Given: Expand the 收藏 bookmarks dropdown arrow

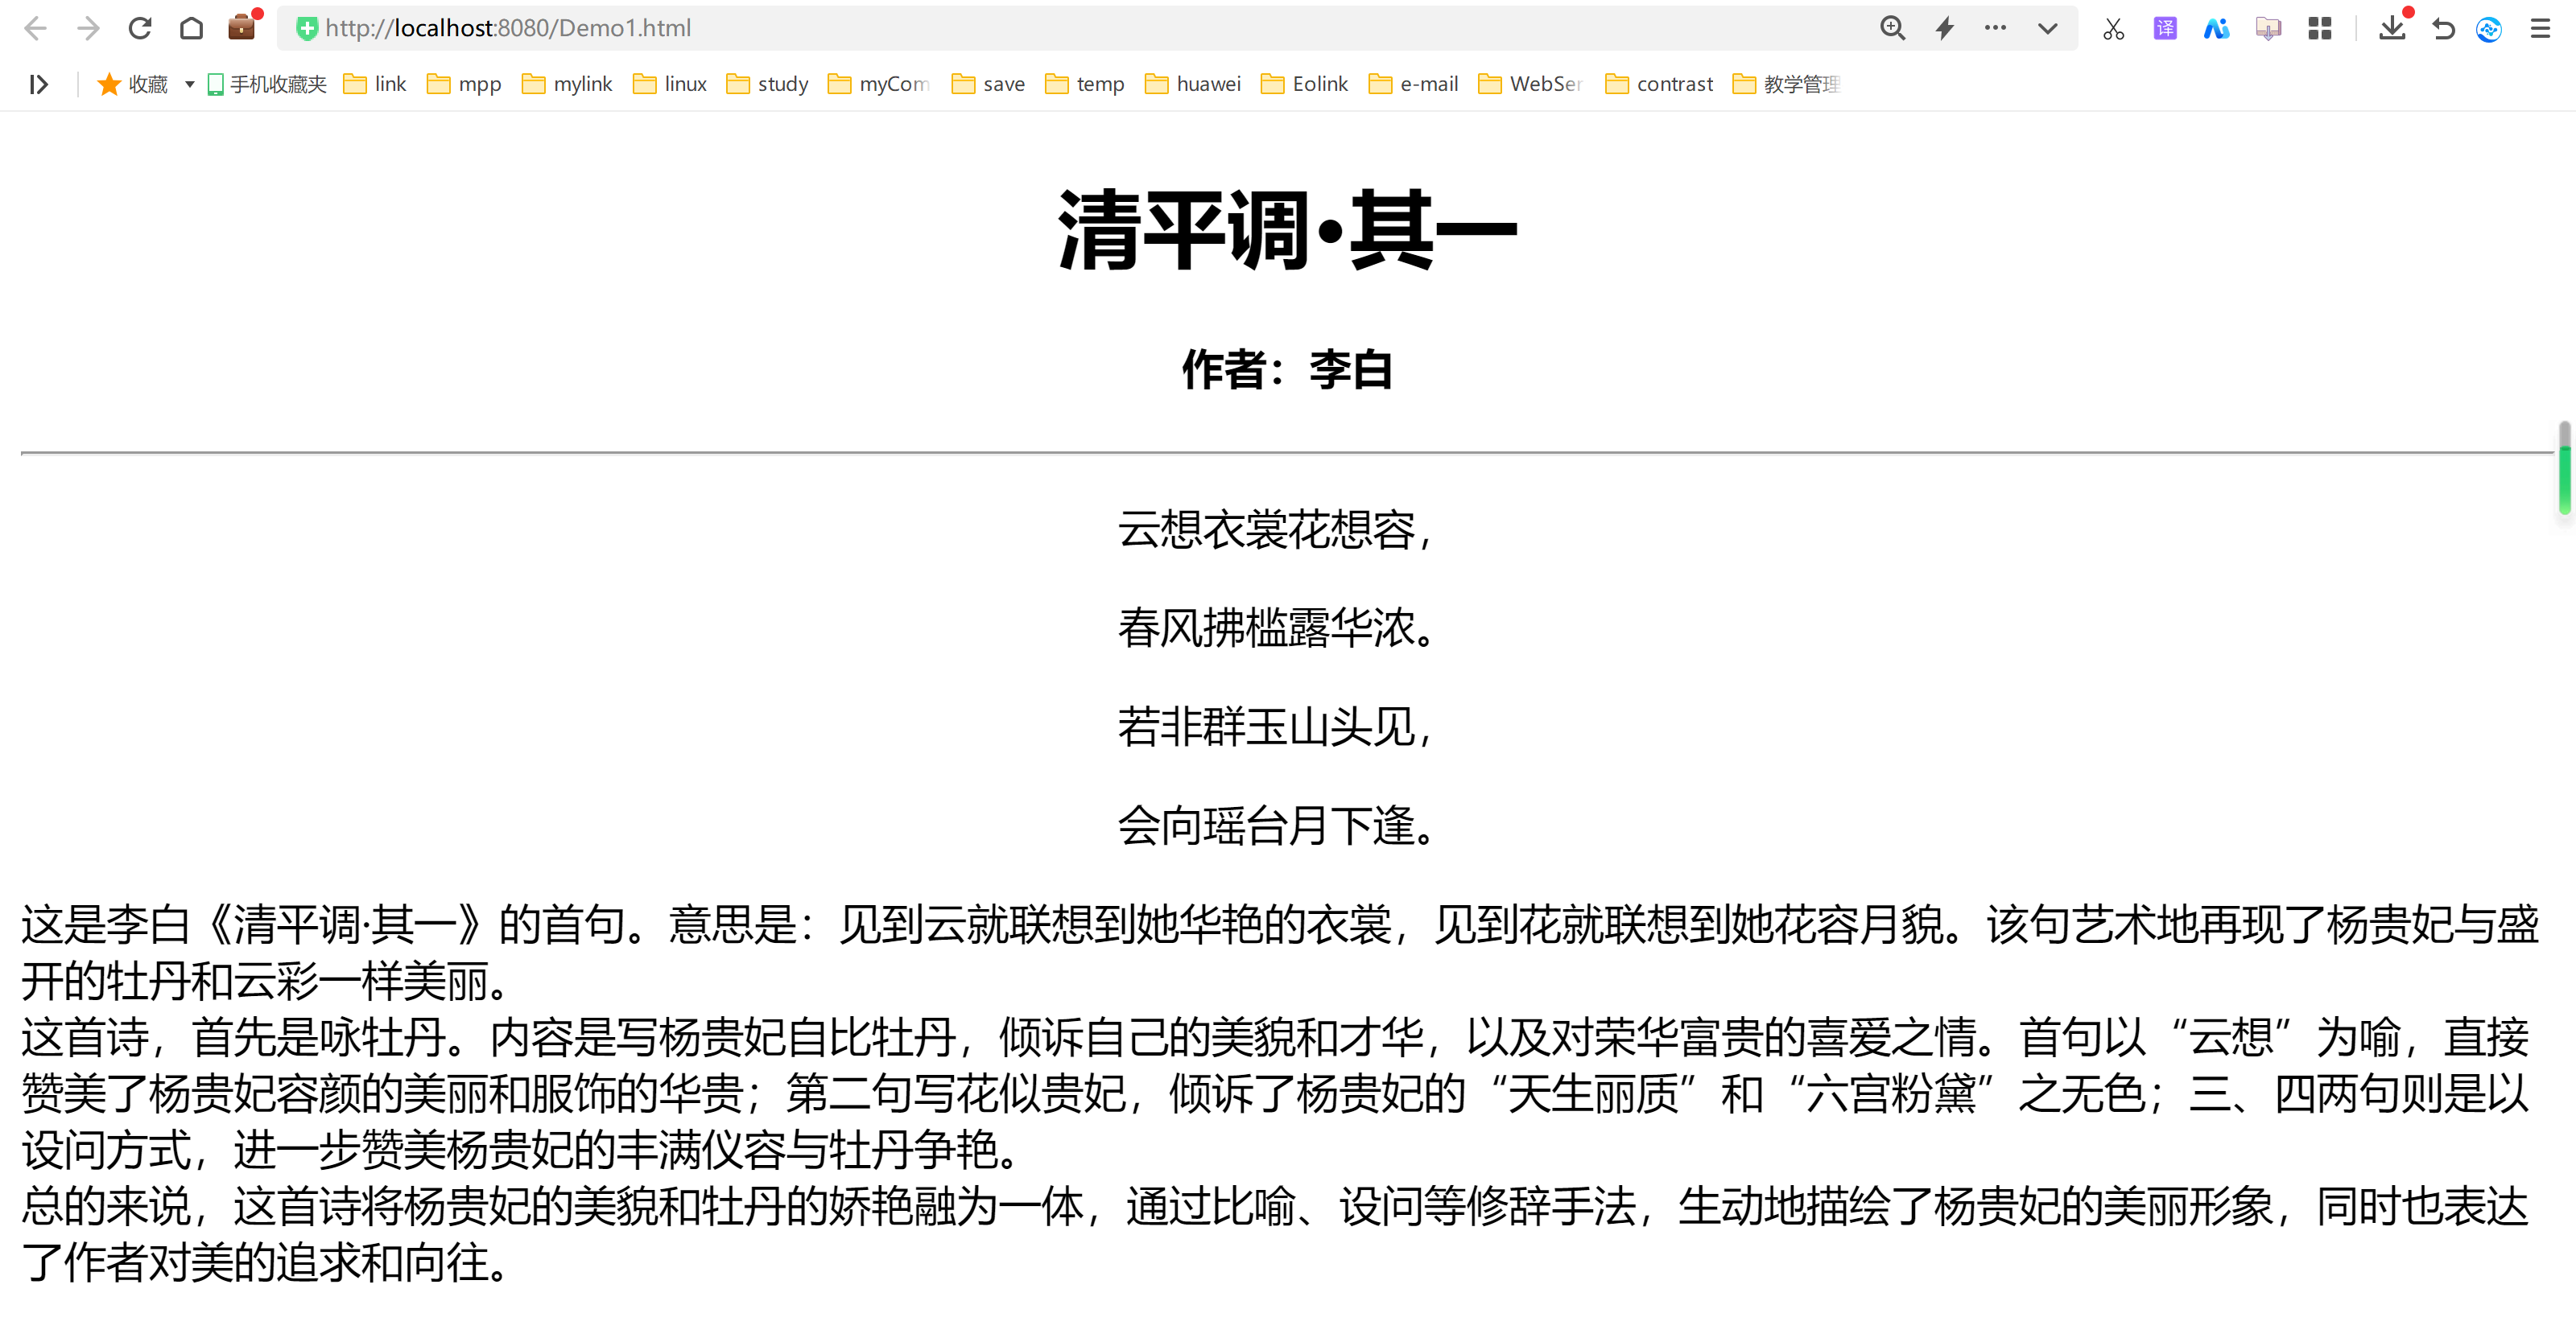Looking at the screenshot, I should click(x=189, y=85).
